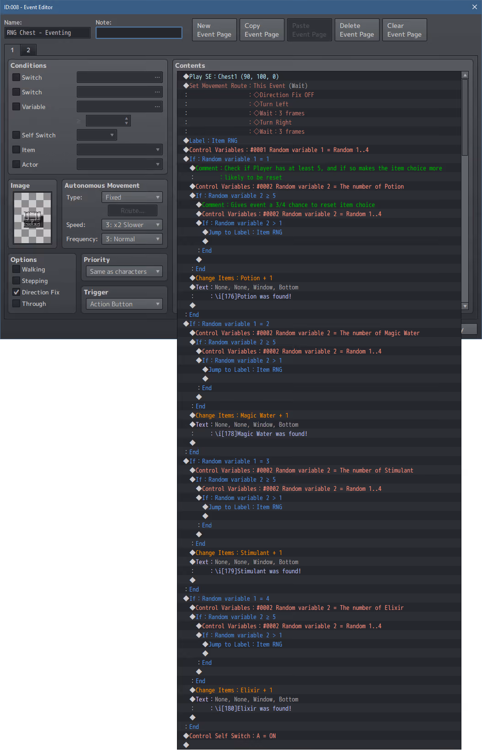Toggle the Walking option
Viewport: 482px width, 750px height.
point(16,269)
